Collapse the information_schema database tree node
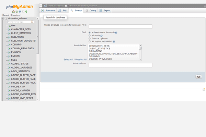The height and width of the screenshot is (137, 206). pyautogui.click(x=3, y=18)
